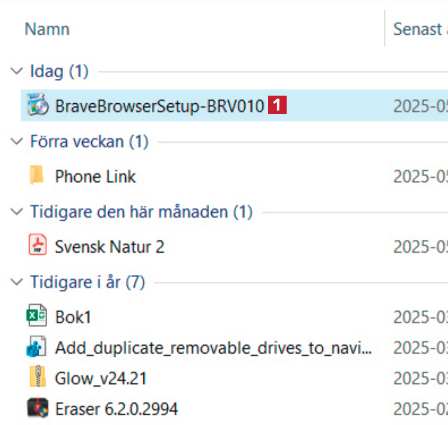Click the Phone Link folder icon
Screen dimensions: 448x425
tap(37, 176)
